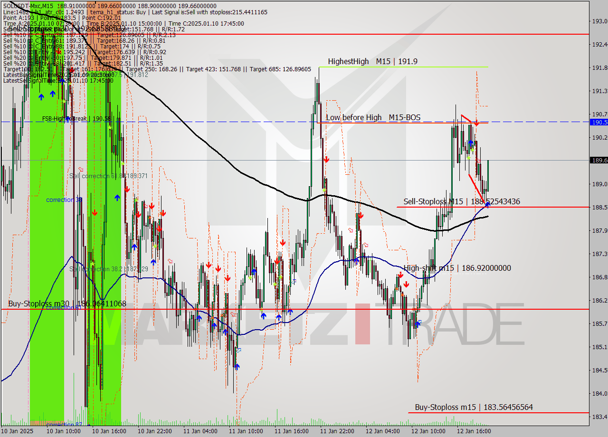Click the current price tag 189.6
Image resolution: width=608 pixels, height=437 pixels.
(x=598, y=160)
